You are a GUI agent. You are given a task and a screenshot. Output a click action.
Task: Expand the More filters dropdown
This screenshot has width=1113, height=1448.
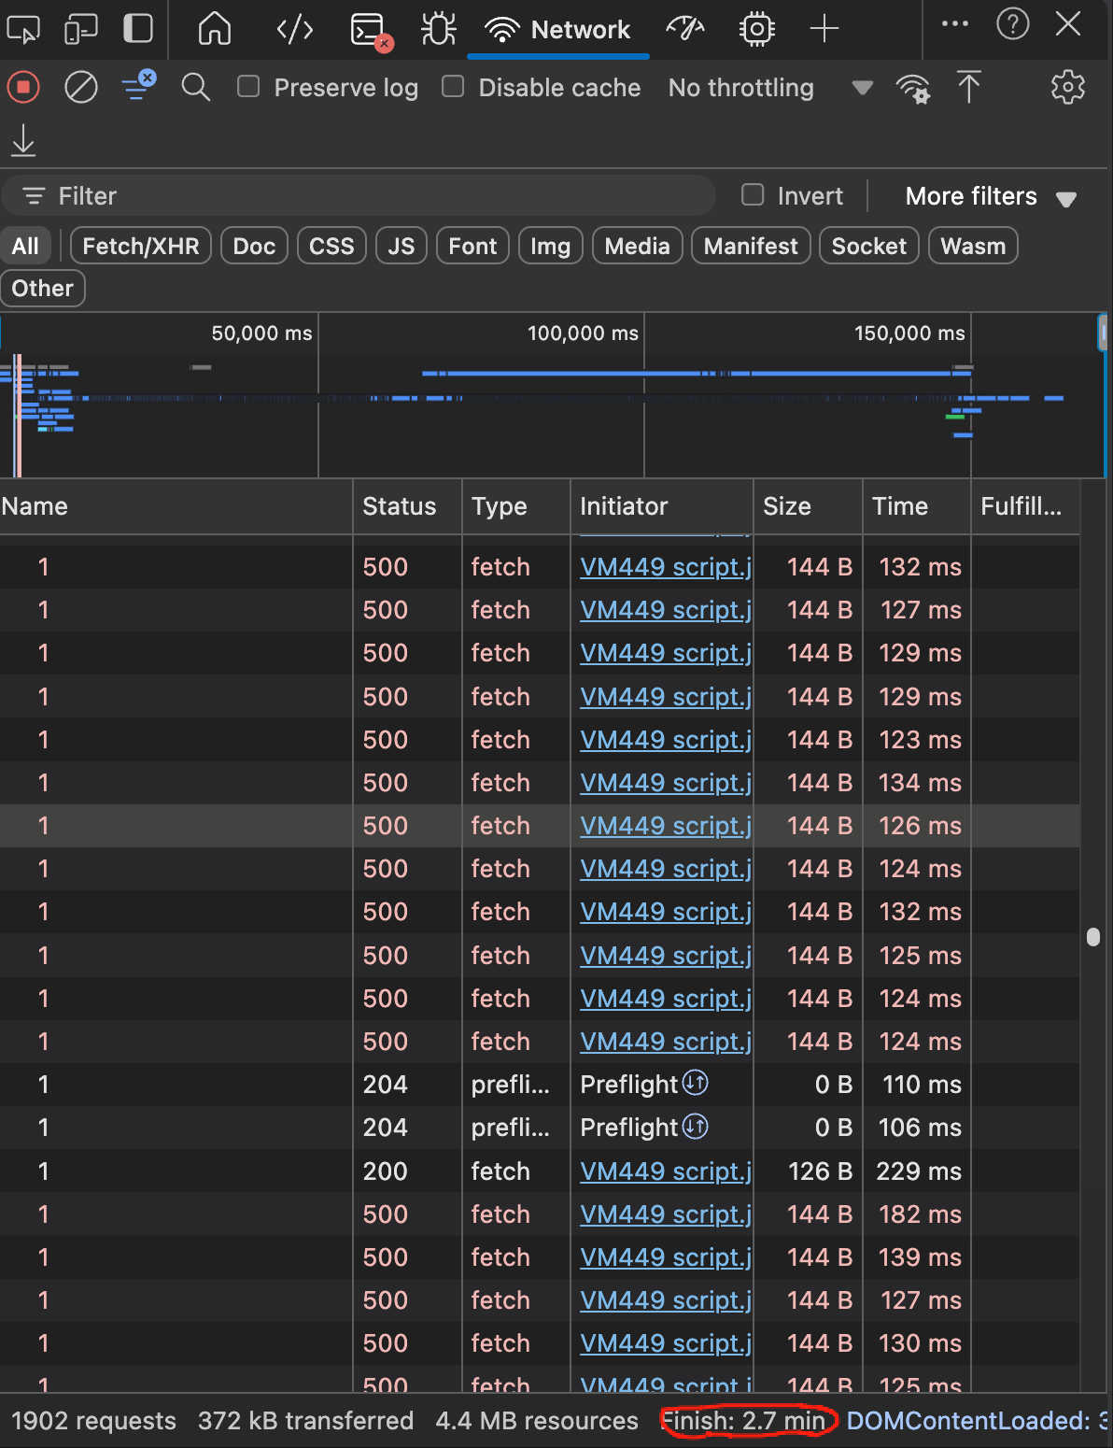click(x=990, y=196)
